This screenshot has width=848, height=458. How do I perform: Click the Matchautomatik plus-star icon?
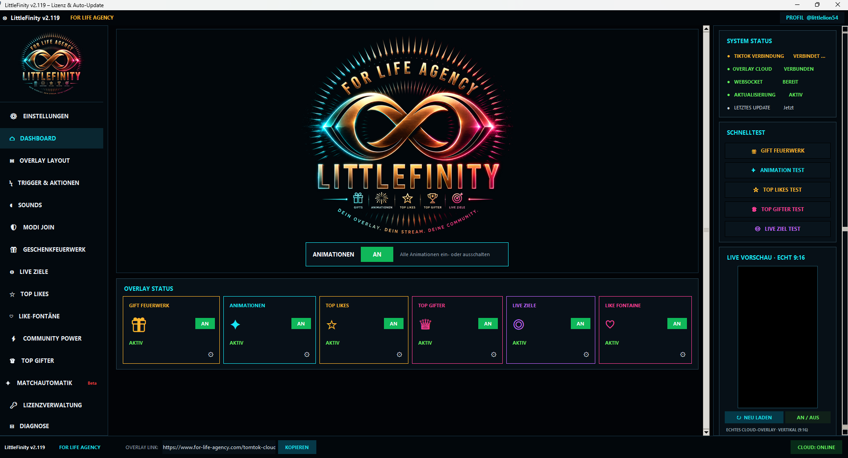[8, 383]
